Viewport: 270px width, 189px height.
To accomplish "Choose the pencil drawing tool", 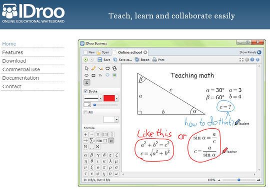I will point(93,68).
